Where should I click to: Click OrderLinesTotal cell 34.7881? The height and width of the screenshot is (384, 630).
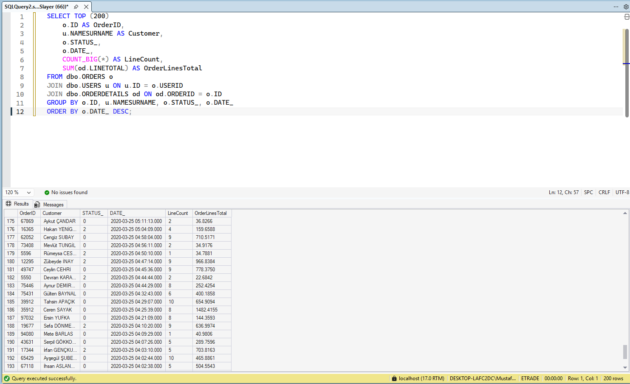click(x=212, y=253)
